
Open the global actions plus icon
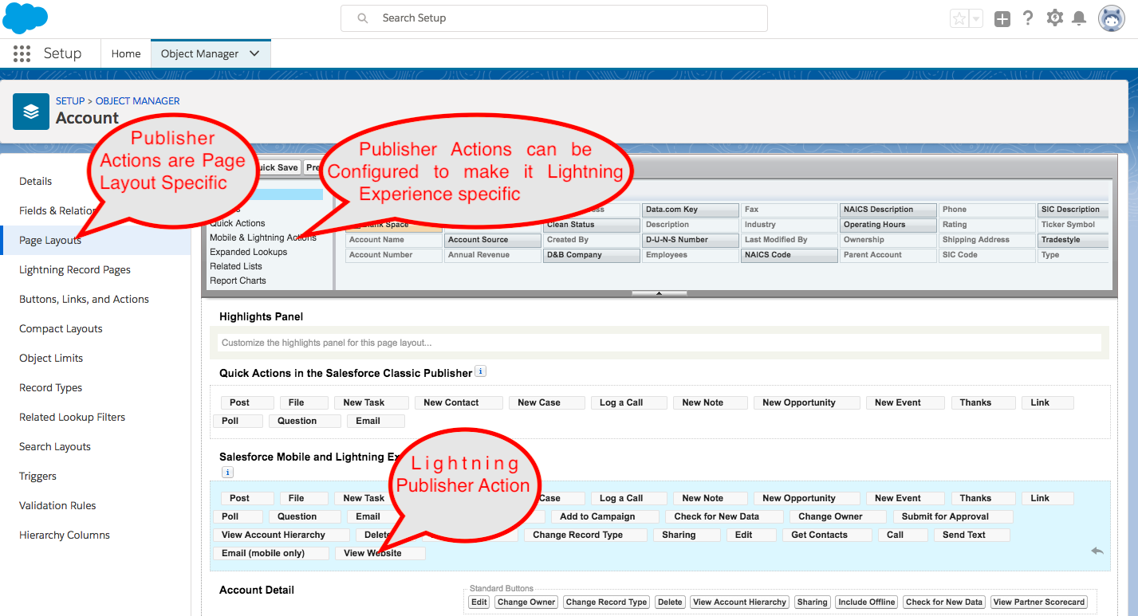(x=1002, y=18)
